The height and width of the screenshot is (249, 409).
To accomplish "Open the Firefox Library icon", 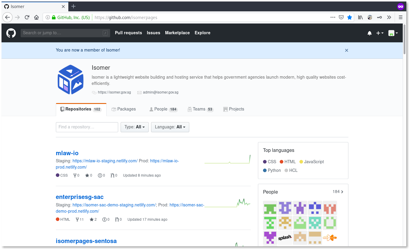I will coord(361,17).
